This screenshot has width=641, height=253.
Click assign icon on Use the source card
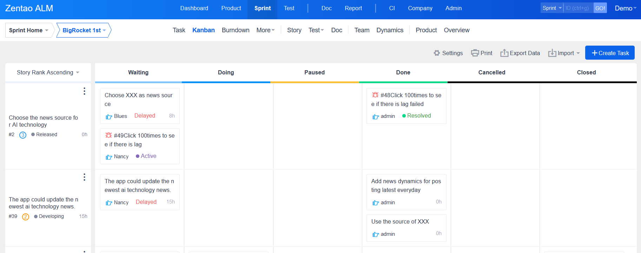pyautogui.click(x=376, y=234)
